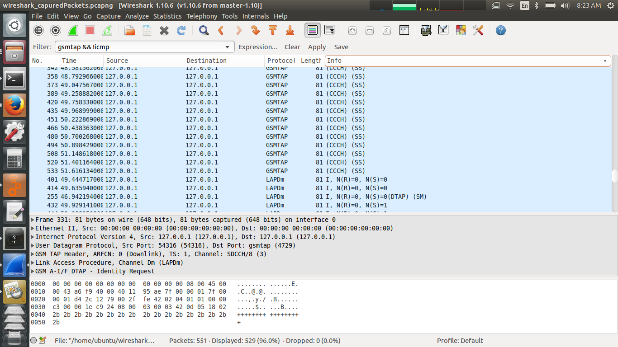The width and height of the screenshot is (618, 347).
Task: Stop the running capture with the red square
Action: tap(90, 30)
